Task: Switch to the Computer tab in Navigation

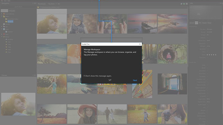Action: [x=12, y=11]
